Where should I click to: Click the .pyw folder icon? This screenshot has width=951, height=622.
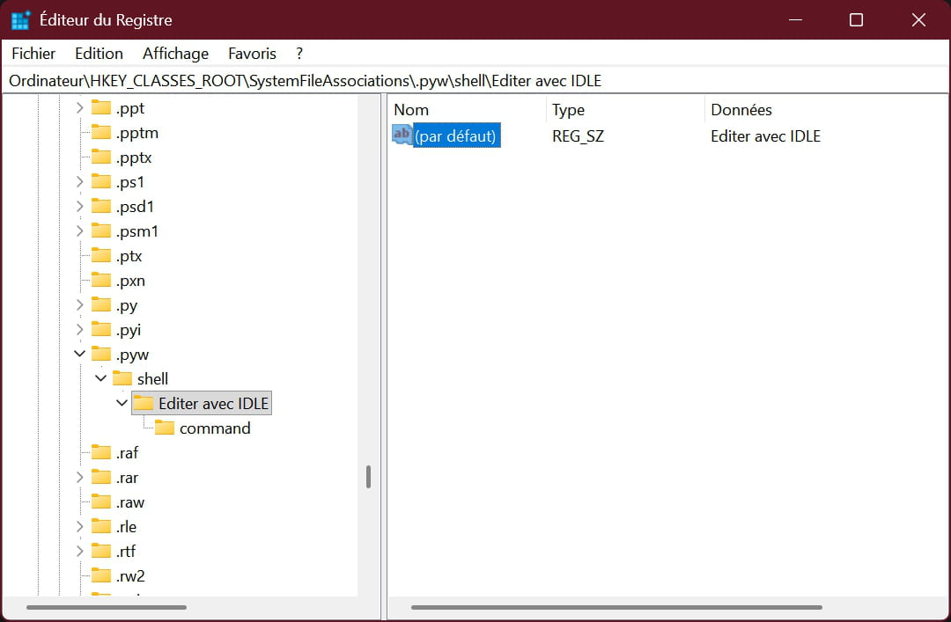coord(101,354)
